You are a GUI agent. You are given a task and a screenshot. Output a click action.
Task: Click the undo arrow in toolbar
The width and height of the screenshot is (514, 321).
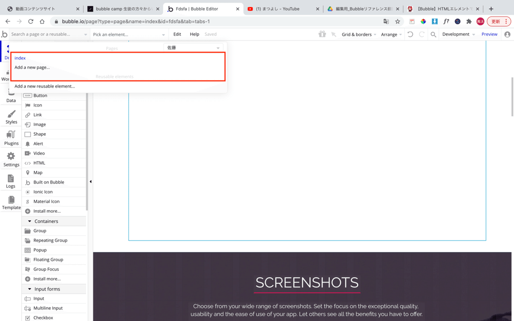(410, 34)
